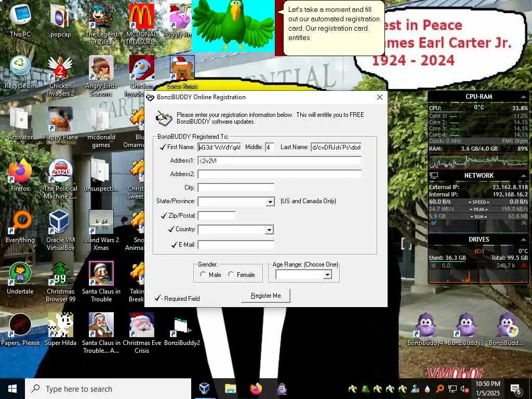532x399 pixels.
Task: Open The Political Machine 2020 icon
Action: (x=60, y=179)
